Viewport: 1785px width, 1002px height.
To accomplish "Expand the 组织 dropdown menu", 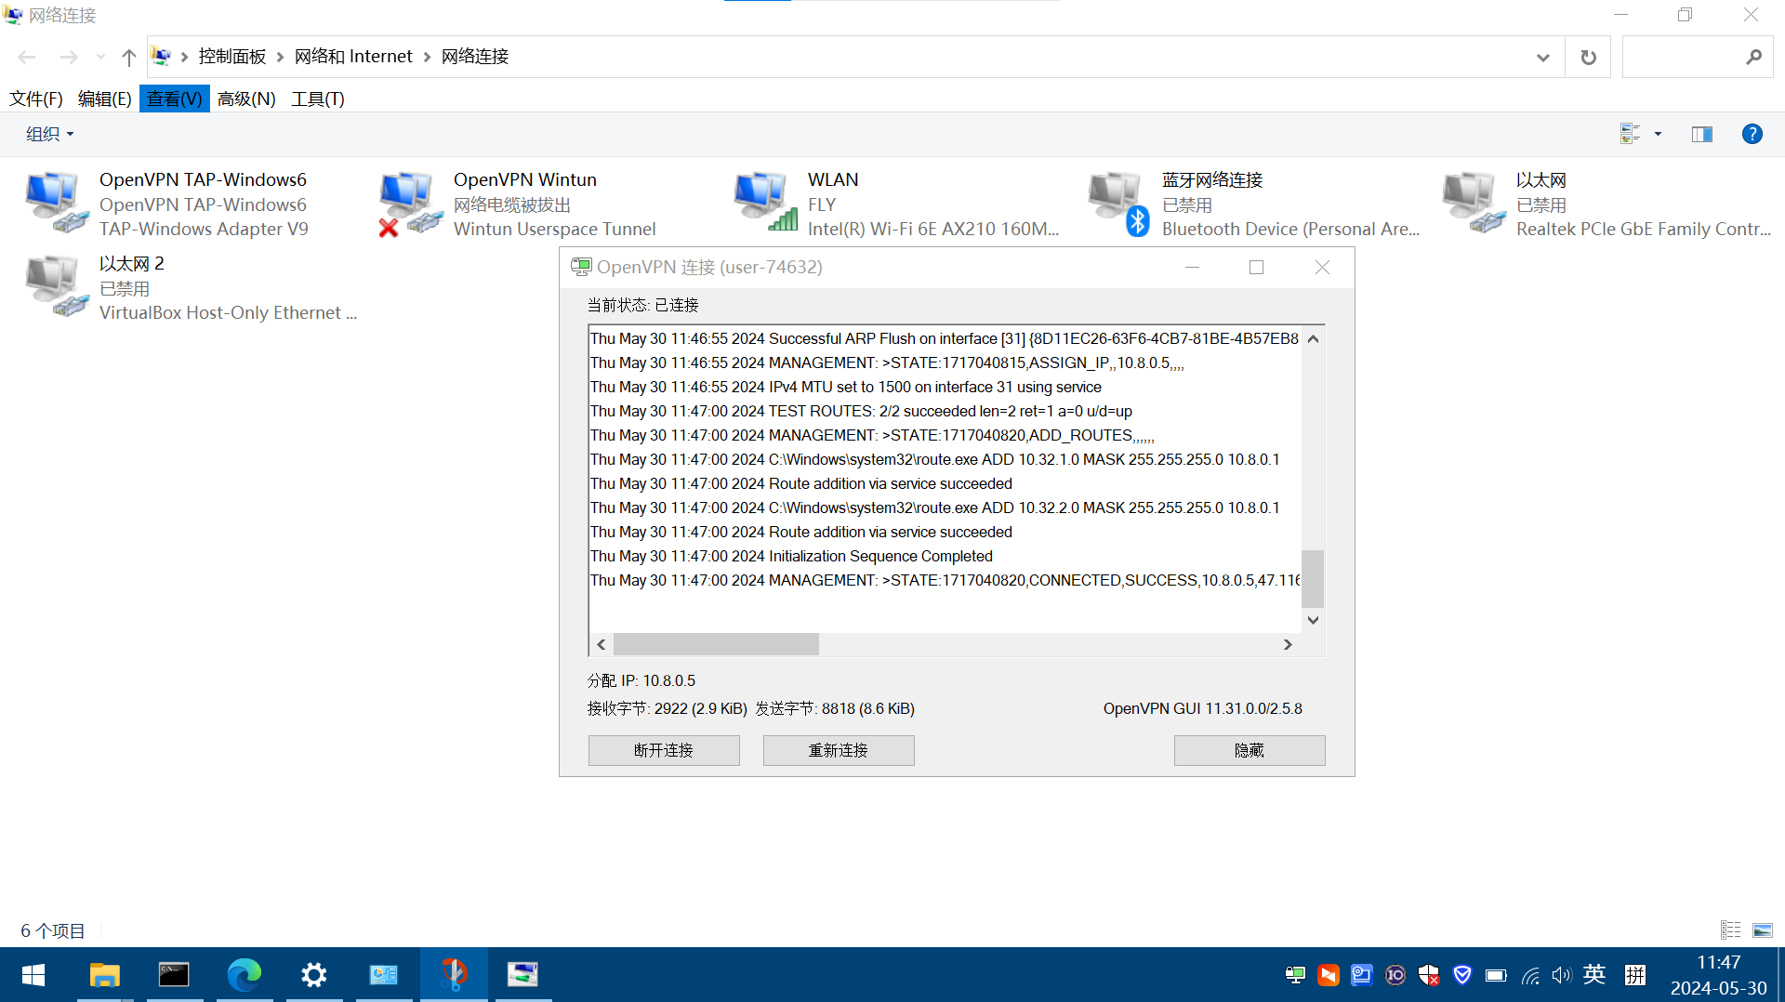I will [x=49, y=134].
